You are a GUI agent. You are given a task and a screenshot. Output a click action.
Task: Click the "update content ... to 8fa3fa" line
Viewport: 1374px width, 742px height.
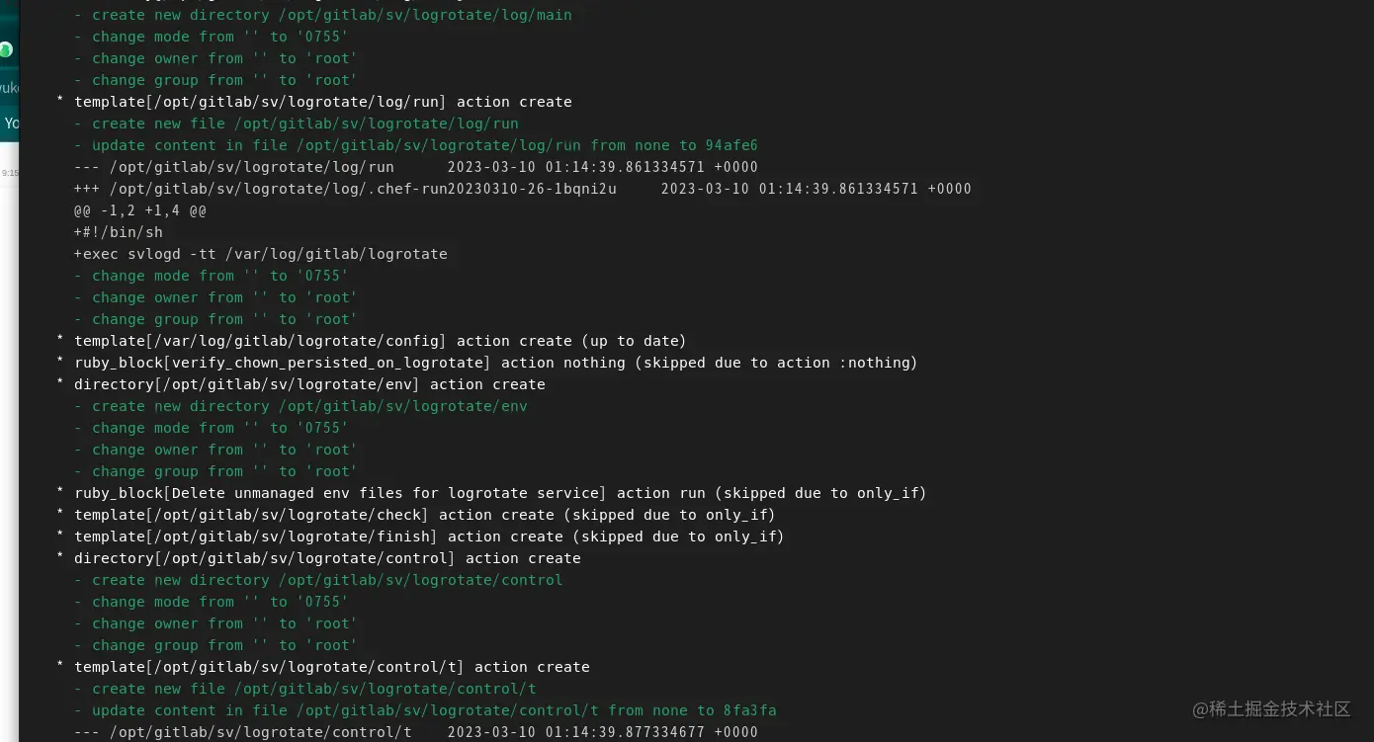coord(425,710)
